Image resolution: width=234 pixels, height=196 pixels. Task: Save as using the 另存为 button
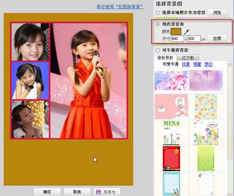(107, 192)
